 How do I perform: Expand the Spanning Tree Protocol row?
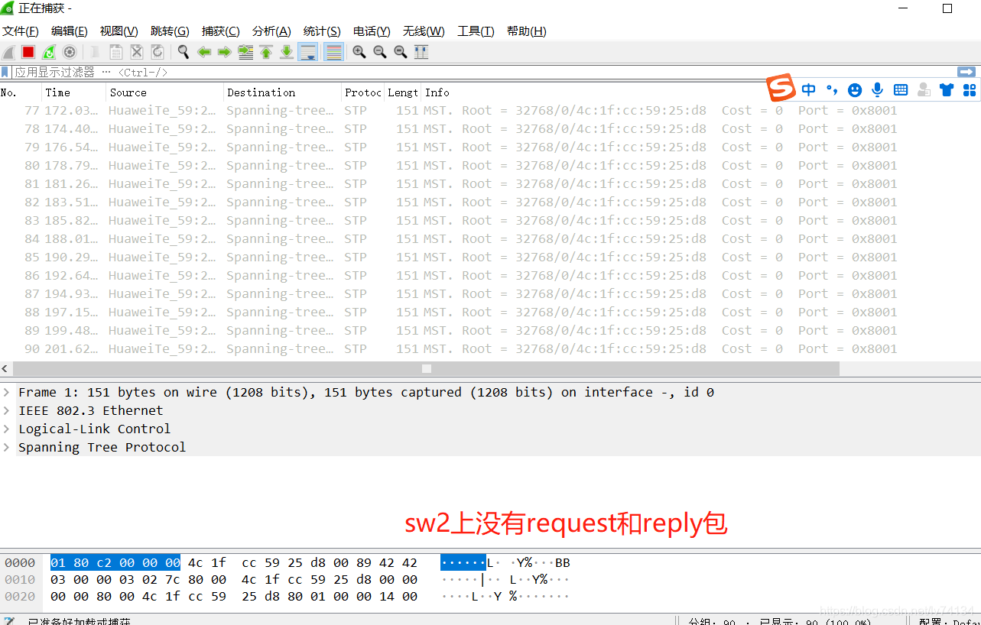(6, 447)
